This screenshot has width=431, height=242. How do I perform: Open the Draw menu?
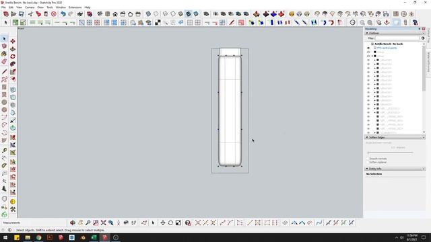(40, 7)
